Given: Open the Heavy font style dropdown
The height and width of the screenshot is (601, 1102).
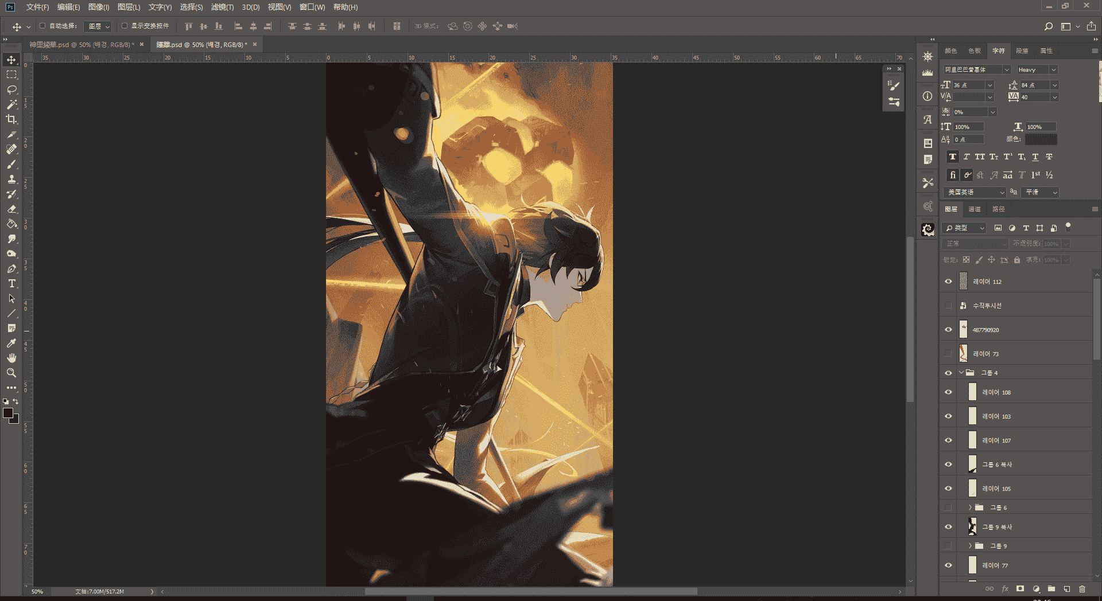Looking at the screenshot, I should pyautogui.click(x=1037, y=69).
